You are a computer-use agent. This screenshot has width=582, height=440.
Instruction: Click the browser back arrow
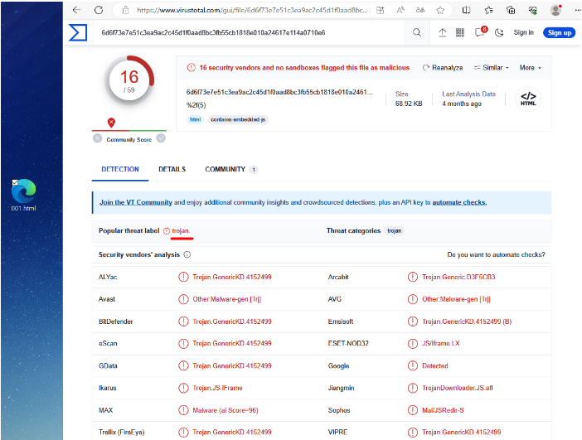(77, 10)
